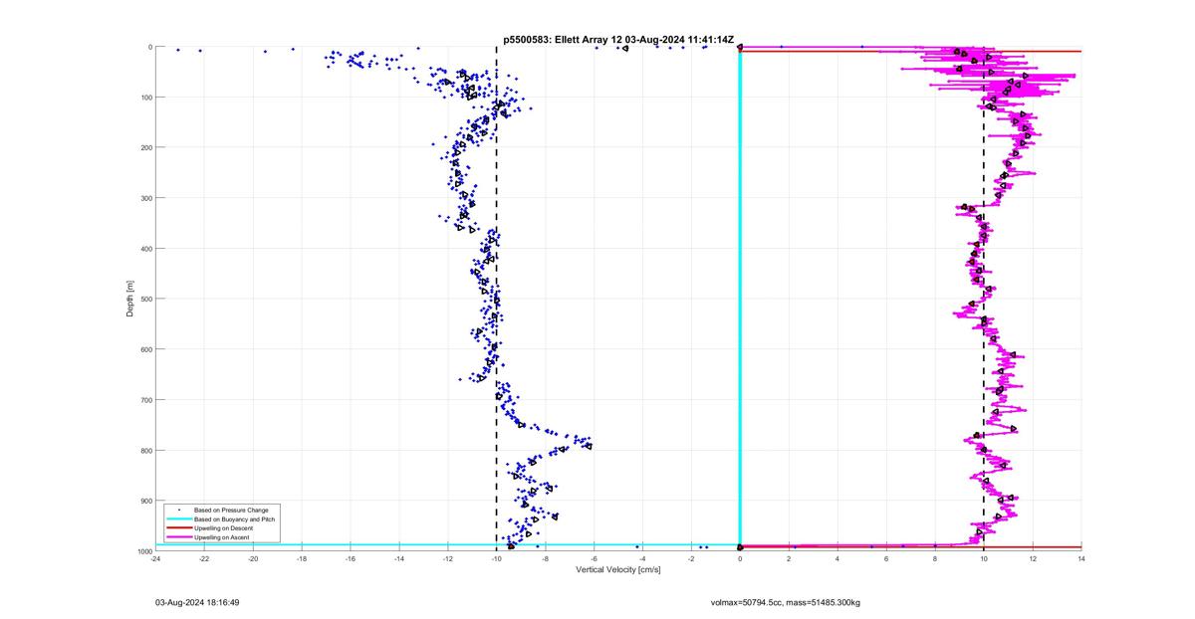Select the timestamp '03-Aug-2024 18:16:49' footer
Screen dimensions: 1195x619
pyautogui.click(x=197, y=602)
